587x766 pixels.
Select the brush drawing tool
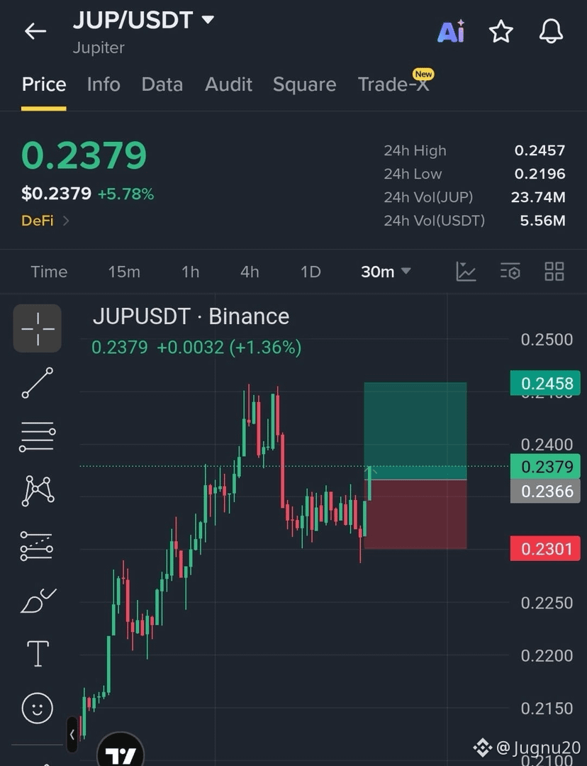(x=38, y=601)
